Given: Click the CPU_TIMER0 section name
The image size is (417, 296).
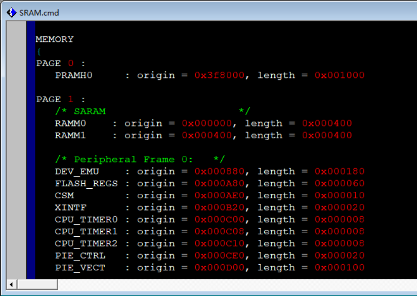Looking at the screenshot, I should coord(86,220).
